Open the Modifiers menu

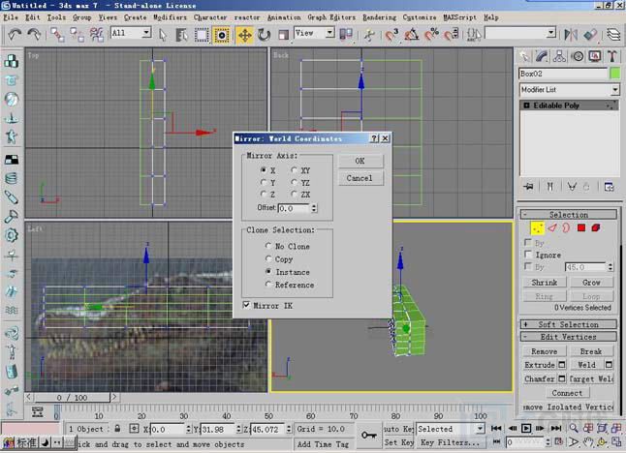(170, 17)
